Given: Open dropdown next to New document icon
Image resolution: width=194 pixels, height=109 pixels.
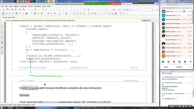Looking at the screenshot, I should point(5,10).
